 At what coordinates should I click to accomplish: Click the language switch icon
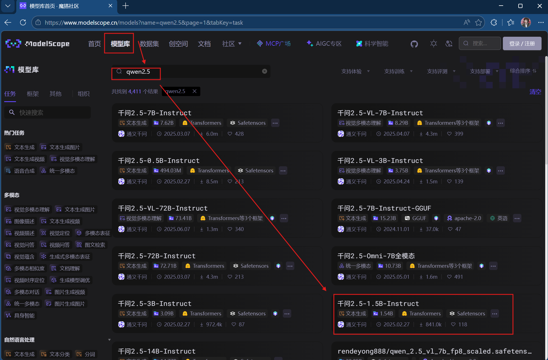[449, 43]
